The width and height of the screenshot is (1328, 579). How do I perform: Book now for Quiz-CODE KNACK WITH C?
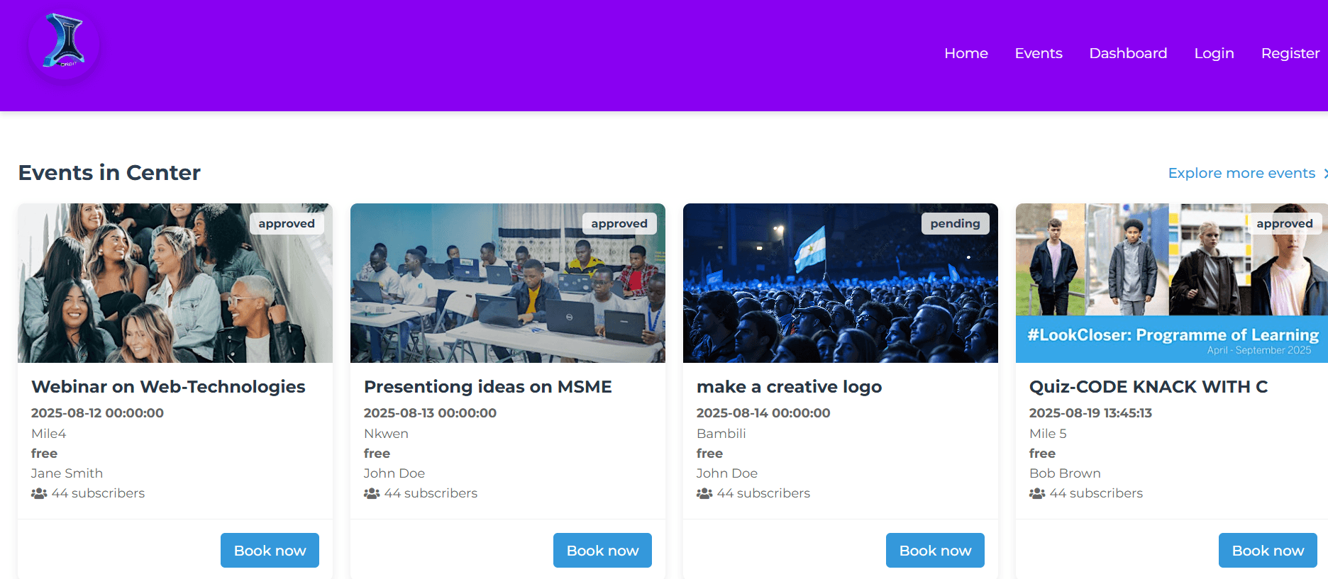(1268, 551)
